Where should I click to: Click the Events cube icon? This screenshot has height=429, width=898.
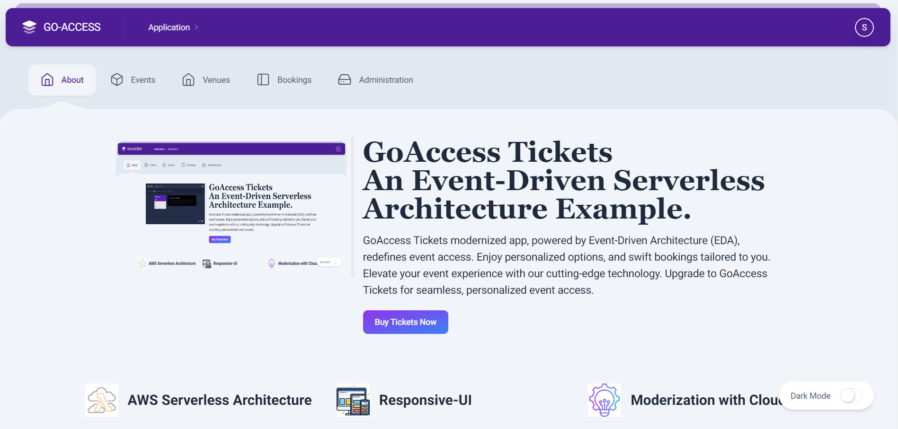point(116,79)
